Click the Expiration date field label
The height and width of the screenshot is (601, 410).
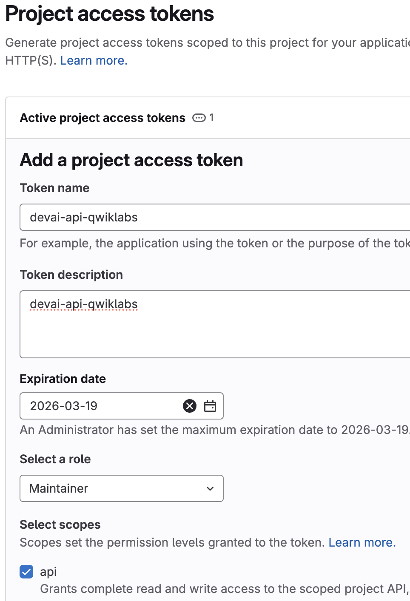[x=63, y=379]
